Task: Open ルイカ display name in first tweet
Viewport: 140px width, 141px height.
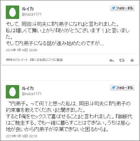Action: pos(28,9)
